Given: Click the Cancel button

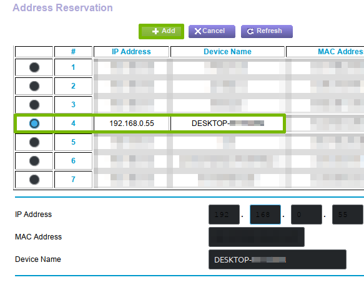Looking at the screenshot, I should coord(212,31).
